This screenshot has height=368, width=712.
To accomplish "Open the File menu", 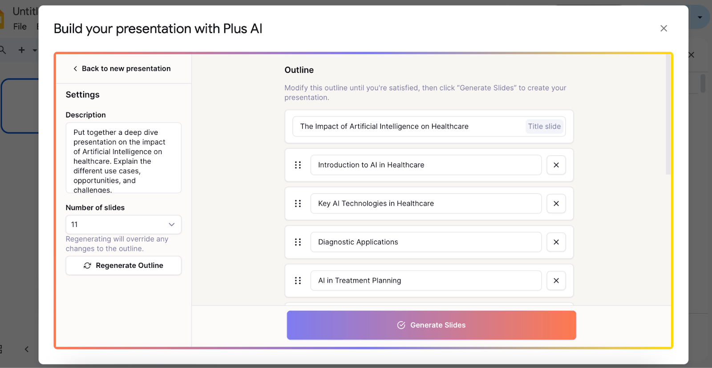I will tap(20, 27).
